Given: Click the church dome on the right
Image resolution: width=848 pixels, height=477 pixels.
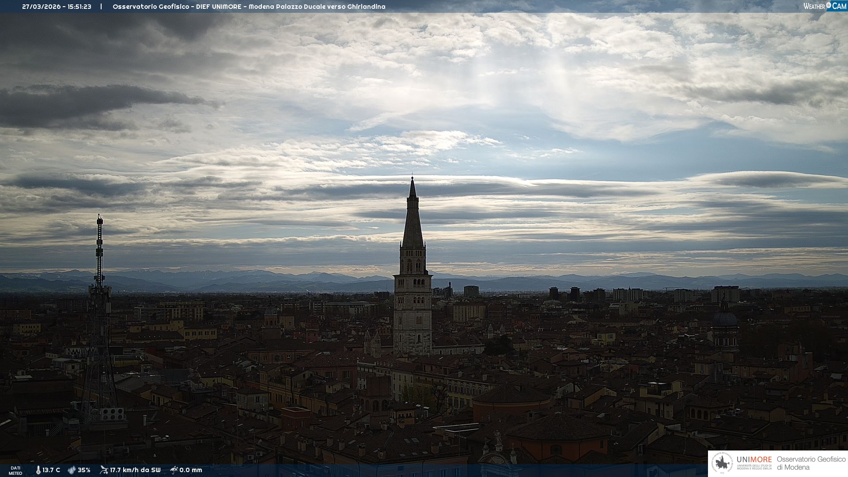Looking at the screenshot, I should (725, 319).
